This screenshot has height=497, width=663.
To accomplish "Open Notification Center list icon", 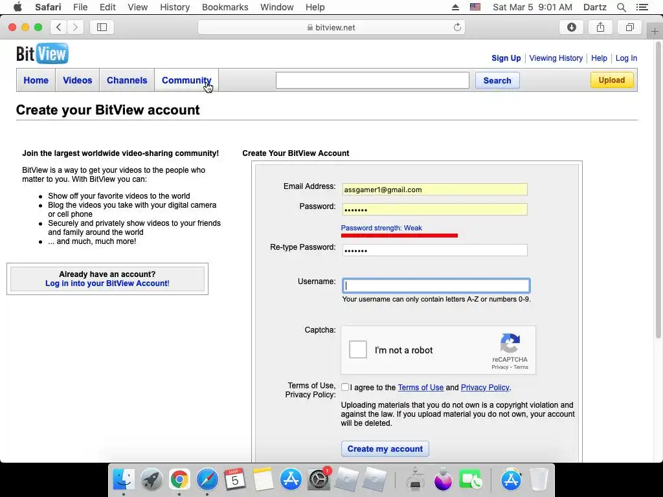I will click(642, 7).
